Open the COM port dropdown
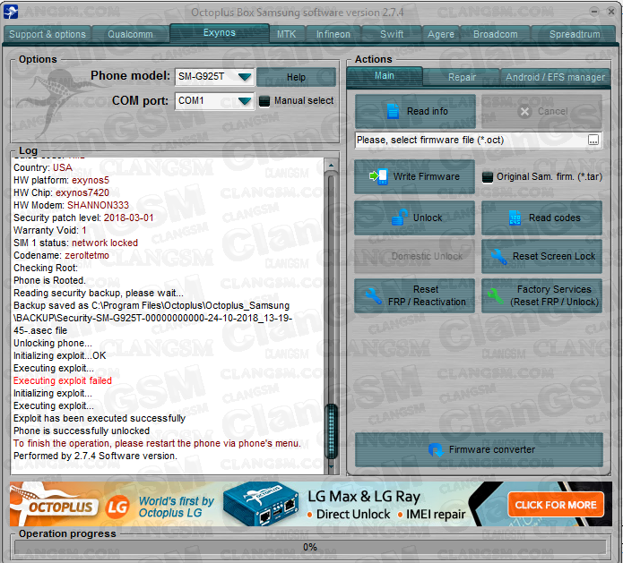The height and width of the screenshot is (563, 623). [x=245, y=101]
